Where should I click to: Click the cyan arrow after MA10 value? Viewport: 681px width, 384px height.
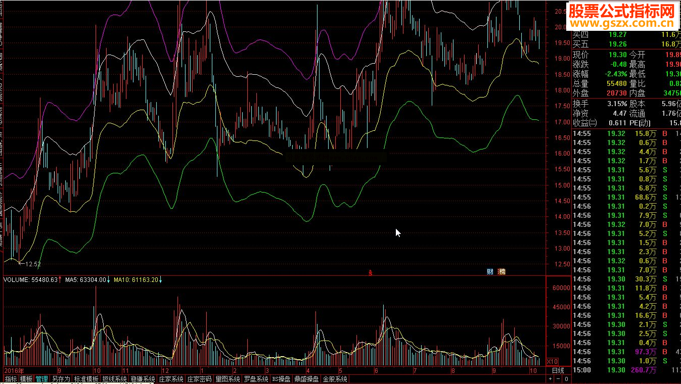coord(161,279)
